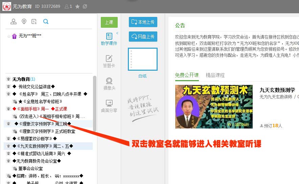Favorite the channel with the star icon
299x184 pixels.
[x=77, y=6]
